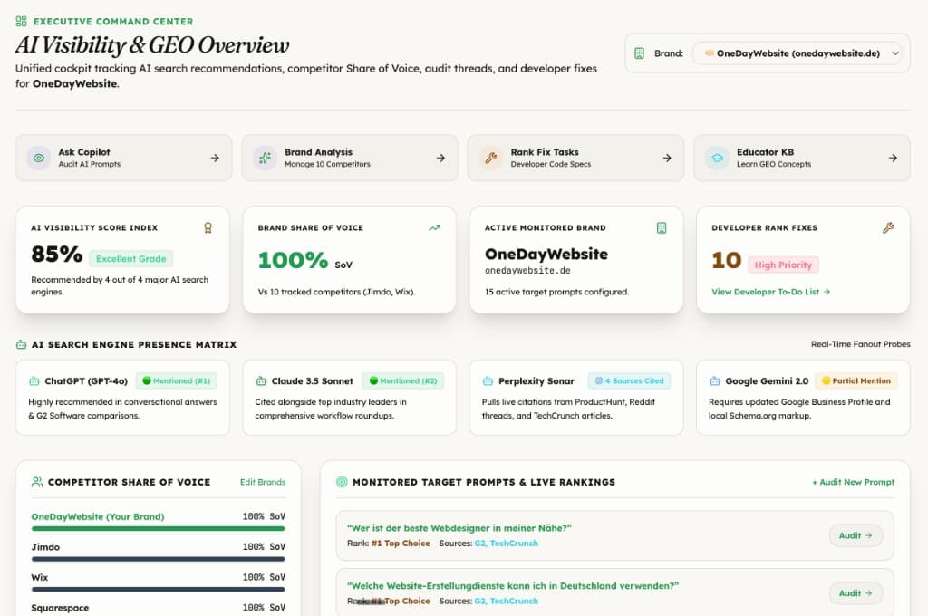The width and height of the screenshot is (928, 616).
Task: Click the eye icon on Ask Copilot card
Action: tap(39, 158)
